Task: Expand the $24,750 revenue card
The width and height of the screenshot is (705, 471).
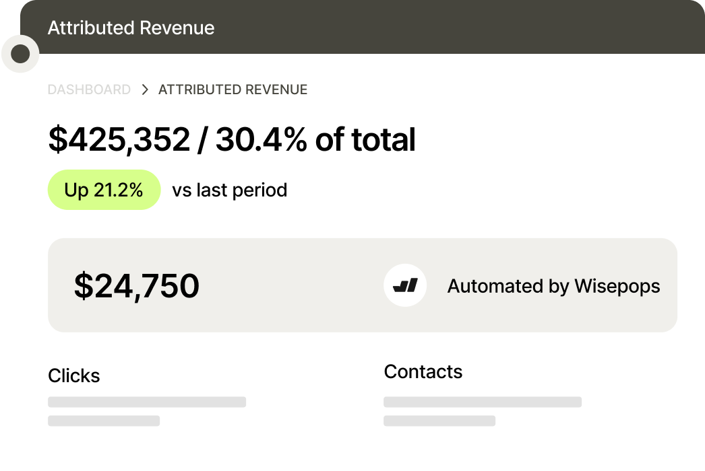Action: [362, 285]
